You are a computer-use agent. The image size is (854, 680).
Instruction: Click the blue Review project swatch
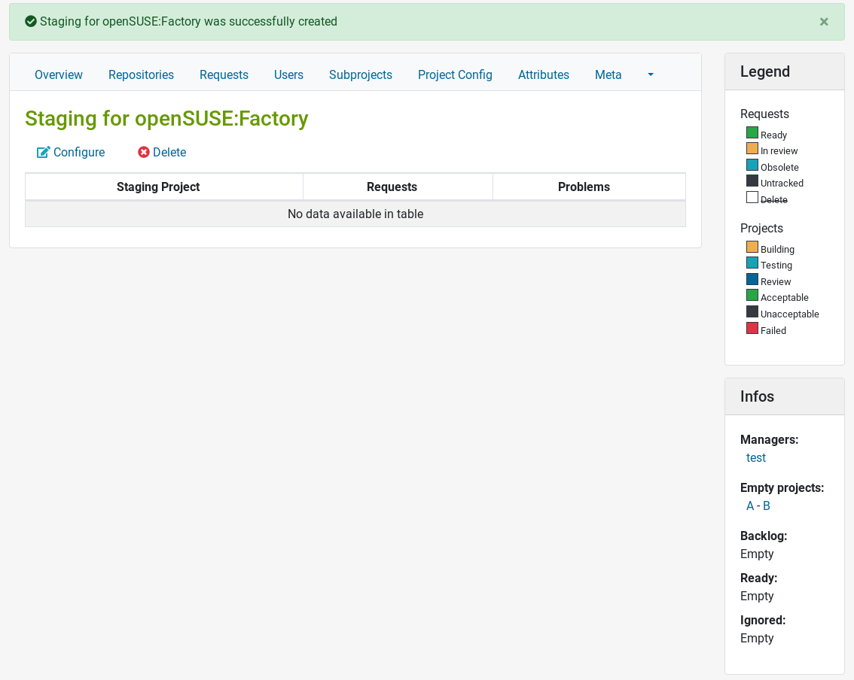pos(752,279)
